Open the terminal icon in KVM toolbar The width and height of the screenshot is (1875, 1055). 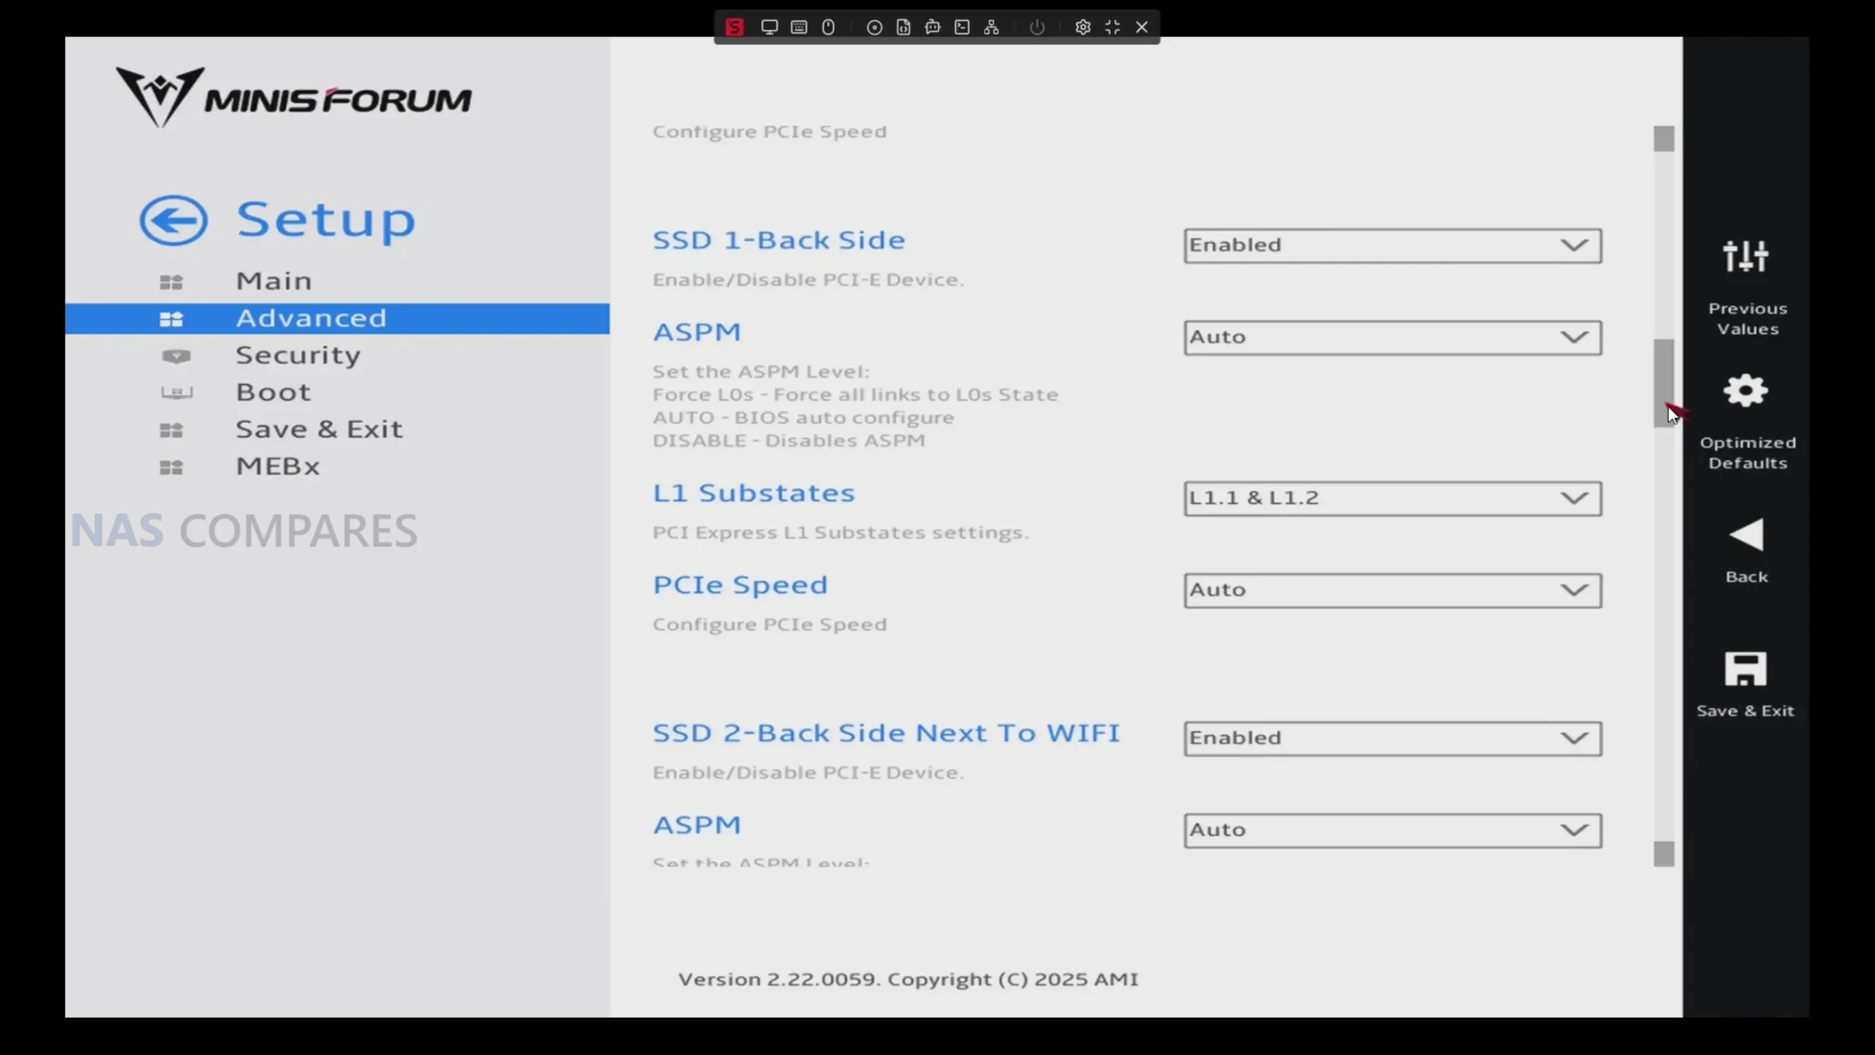(x=962, y=27)
